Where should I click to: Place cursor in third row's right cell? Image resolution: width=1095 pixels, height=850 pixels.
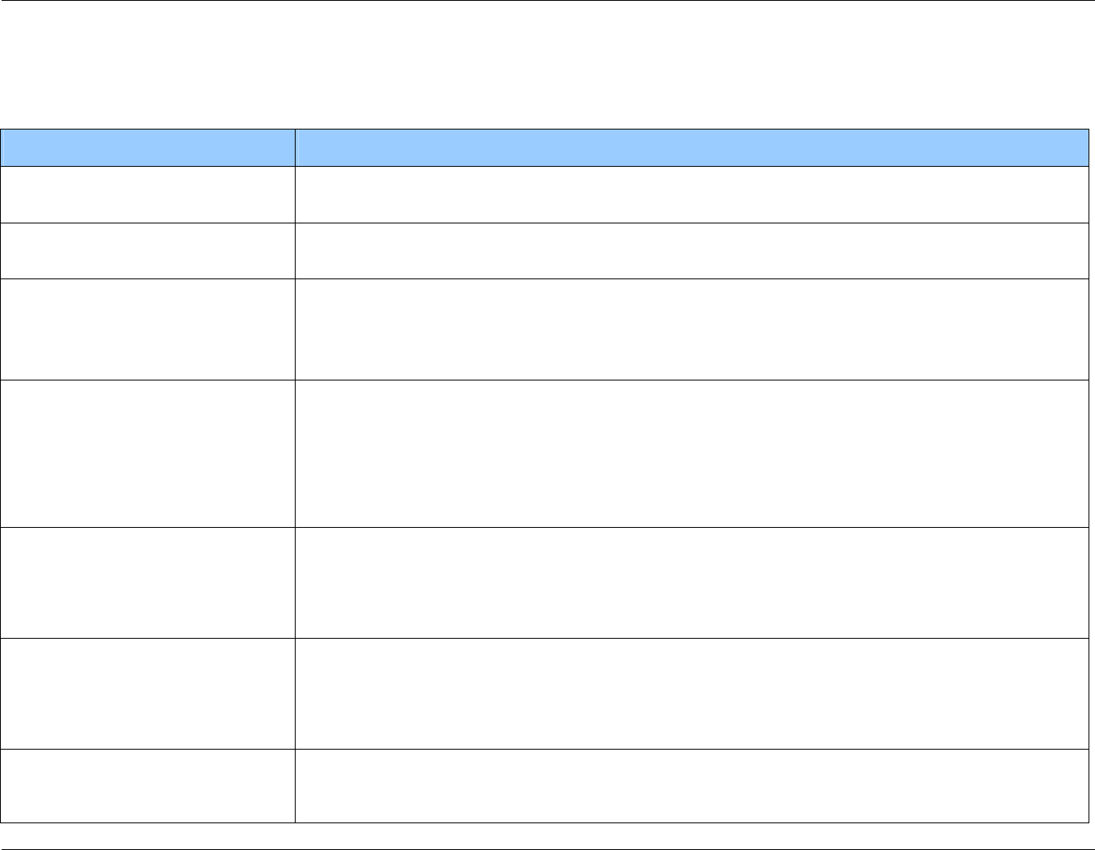click(691, 329)
